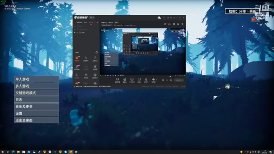Toggle visibility eye of the Client source row
The width and height of the screenshot is (274, 154).
pos(75,29)
